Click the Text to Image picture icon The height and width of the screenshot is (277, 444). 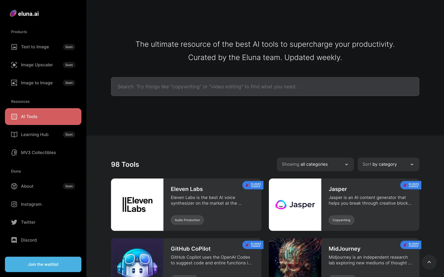click(14, 47)
